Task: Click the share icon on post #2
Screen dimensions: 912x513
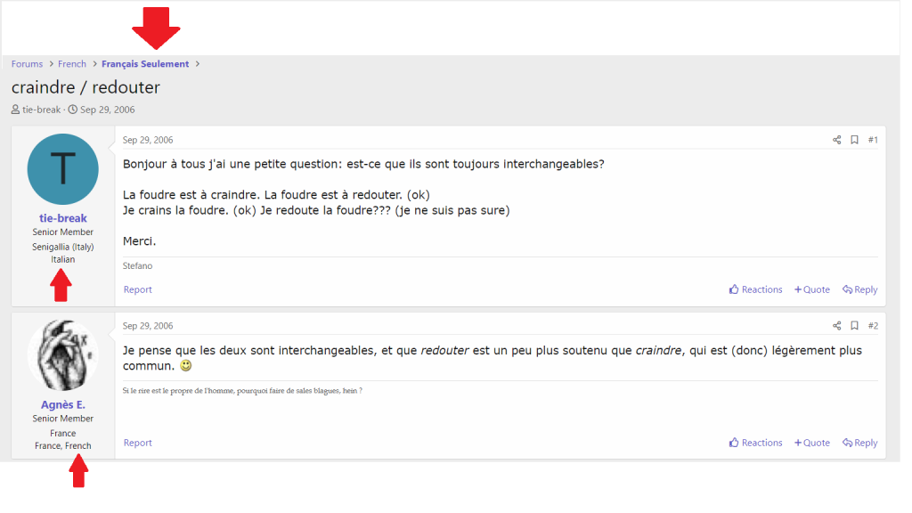Action: point(836,326)
